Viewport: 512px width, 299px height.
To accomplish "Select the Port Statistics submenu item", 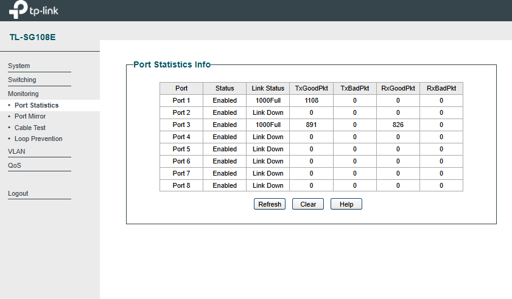I will tap(37, 105).
